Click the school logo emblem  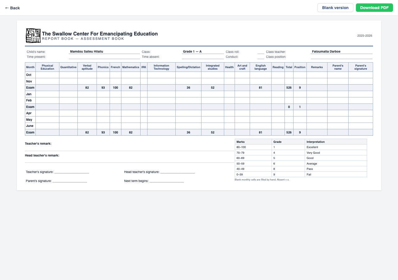(33, 35)
